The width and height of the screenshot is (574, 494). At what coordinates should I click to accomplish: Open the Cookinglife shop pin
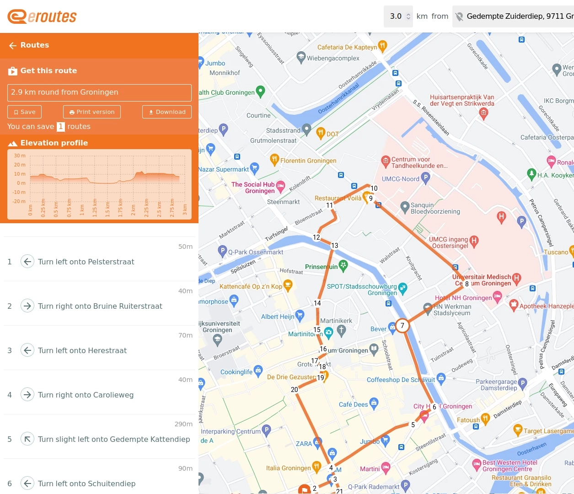tap(258, 370)
